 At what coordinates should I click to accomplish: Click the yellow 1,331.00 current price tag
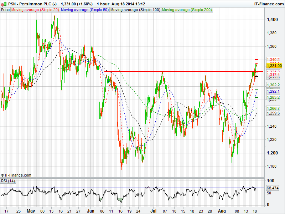click(274, 66)
